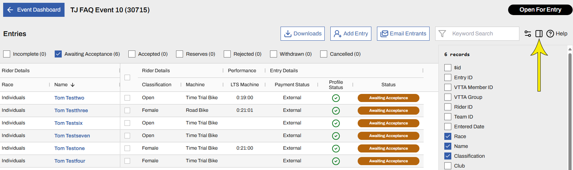Click the filter settings sliders icon

click(528, 34)
